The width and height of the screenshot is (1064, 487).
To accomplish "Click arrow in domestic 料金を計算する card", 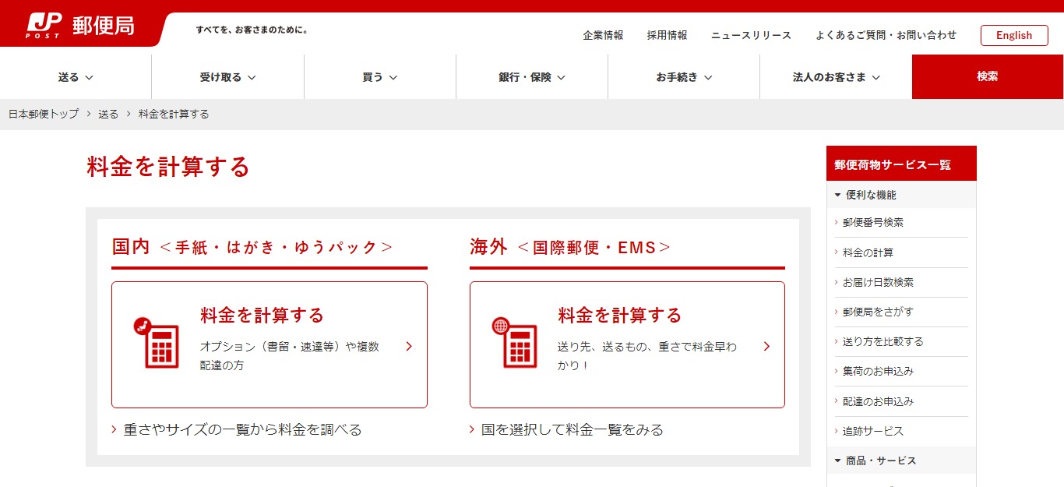I will [409, 346].
